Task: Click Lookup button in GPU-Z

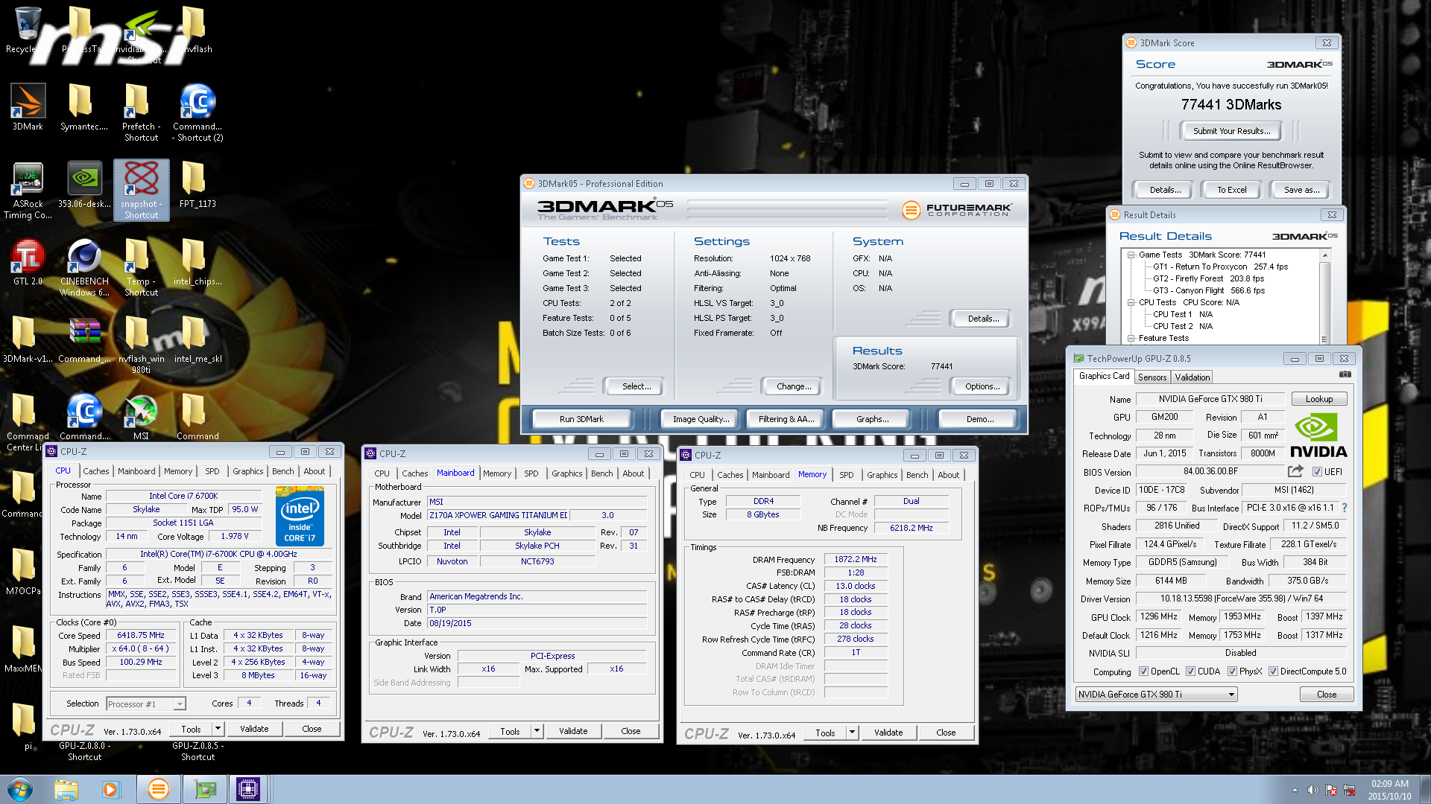Action: (x=1318, y=399)
